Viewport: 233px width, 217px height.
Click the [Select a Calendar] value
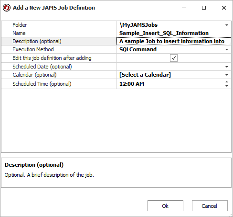tap(145, 75)
